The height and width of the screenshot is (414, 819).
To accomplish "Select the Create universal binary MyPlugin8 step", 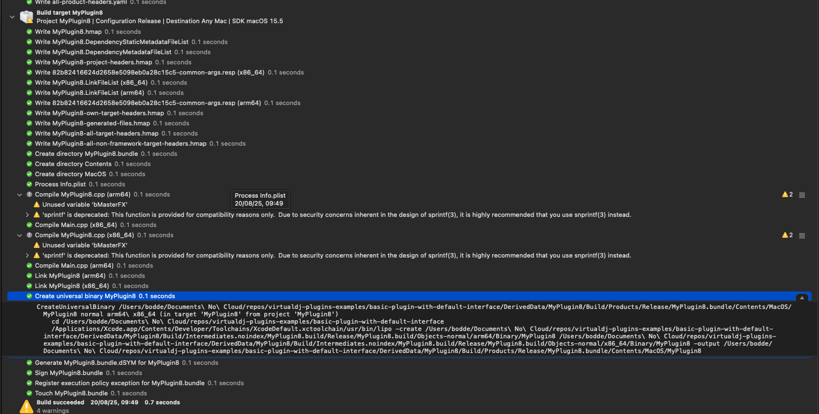I will click(x=409, y=296).
